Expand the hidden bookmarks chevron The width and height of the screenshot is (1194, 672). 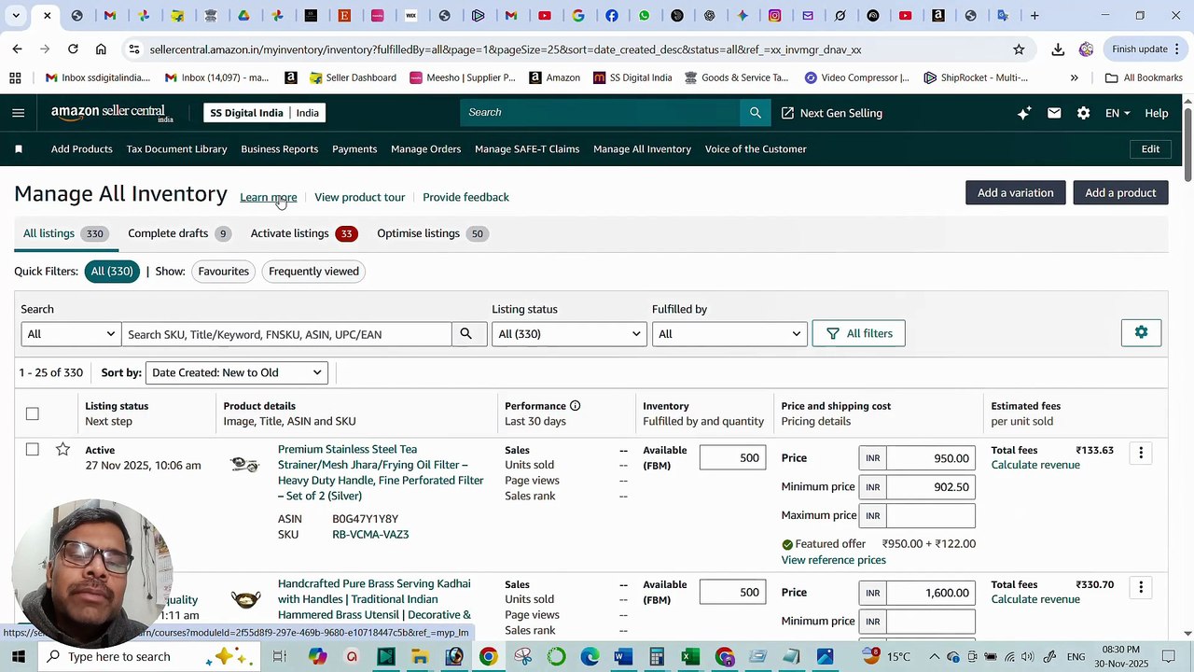(1075, 78)
